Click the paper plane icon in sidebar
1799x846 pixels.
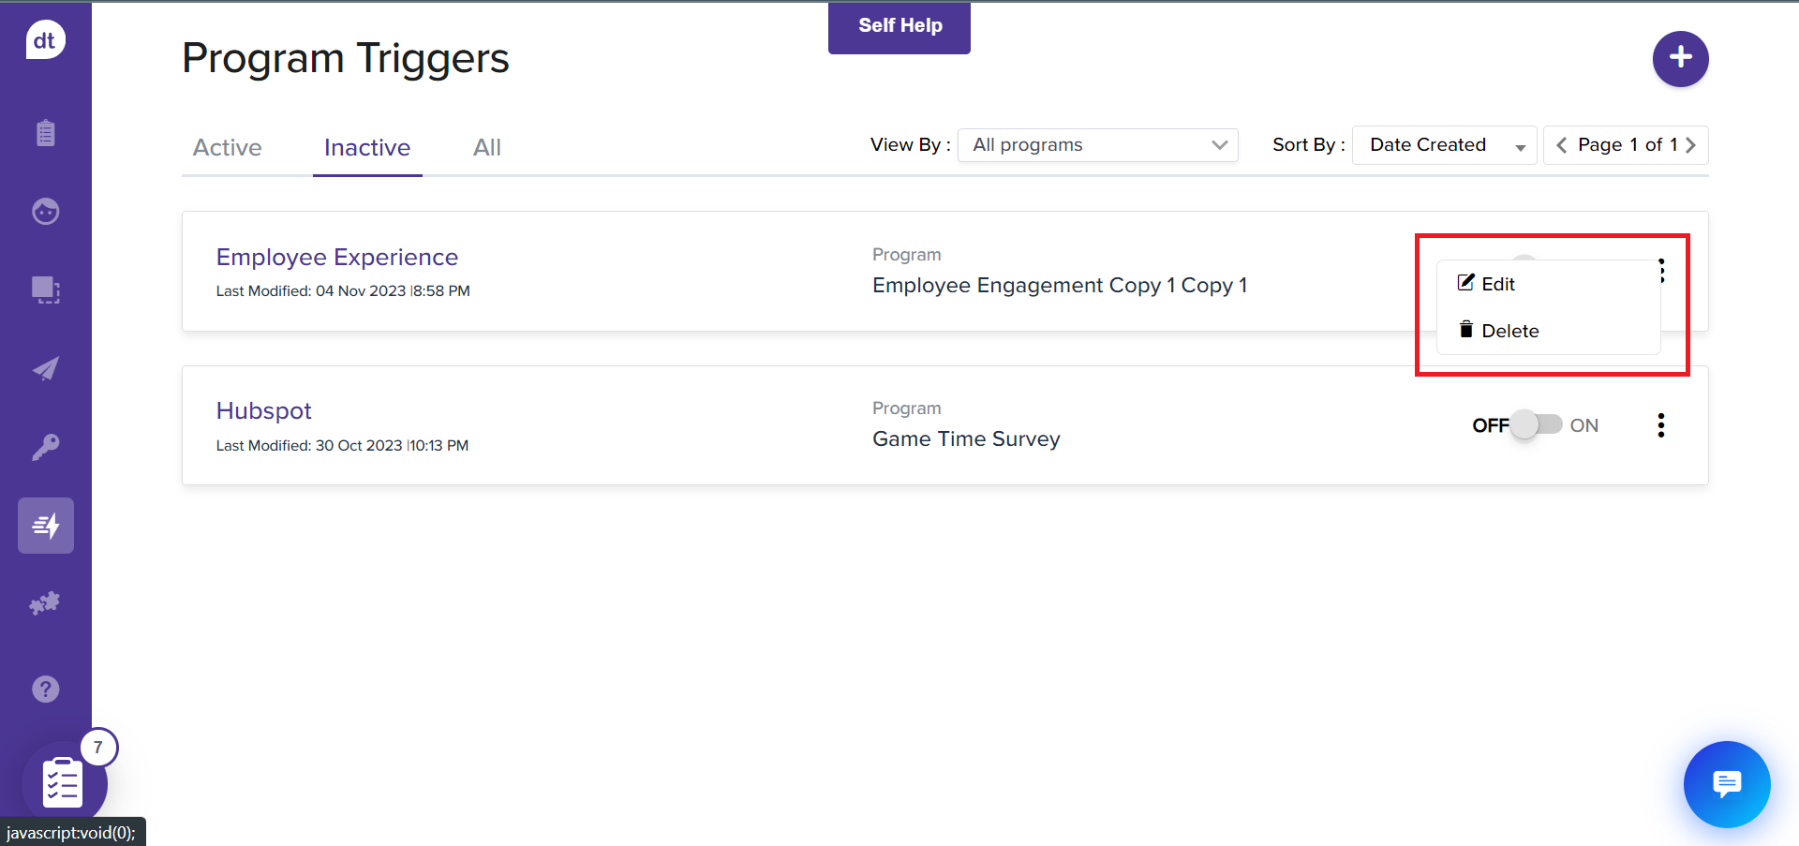click(x=45, y=368)
